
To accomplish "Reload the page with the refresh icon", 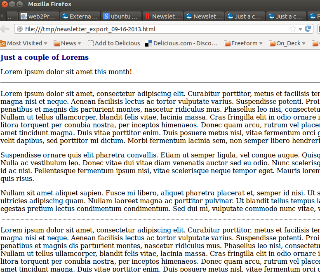I will (308, 29).
